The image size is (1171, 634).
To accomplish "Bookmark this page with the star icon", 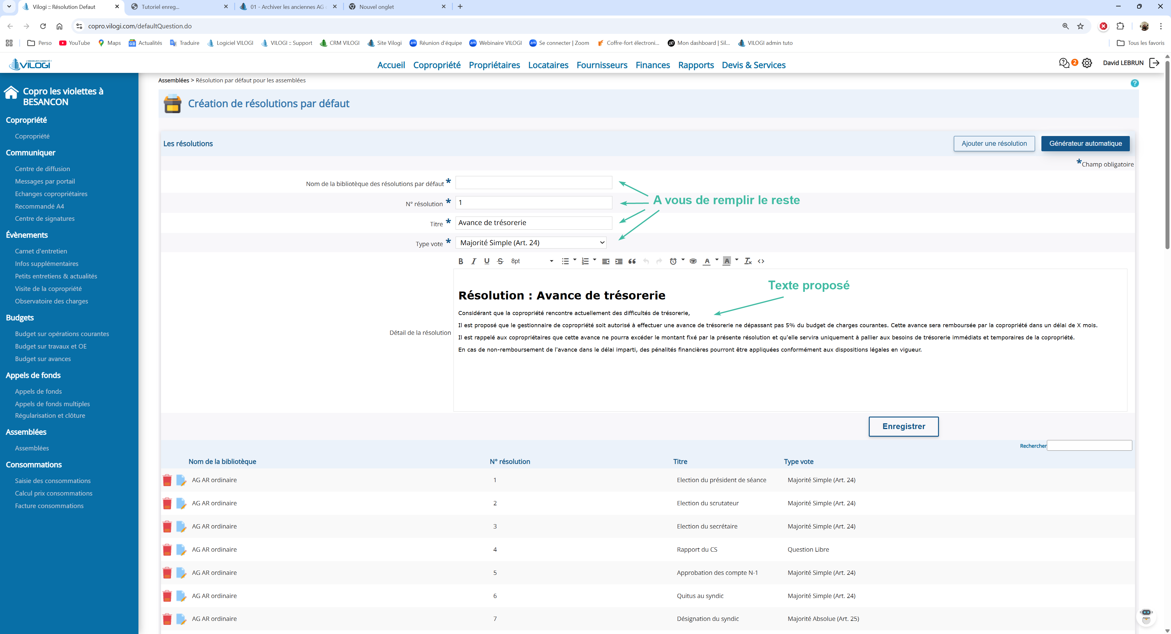I will coord(1080,26).
